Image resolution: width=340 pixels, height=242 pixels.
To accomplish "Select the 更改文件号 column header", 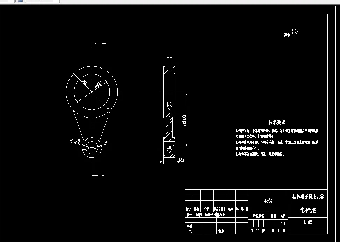I will [x=220, y=209].
